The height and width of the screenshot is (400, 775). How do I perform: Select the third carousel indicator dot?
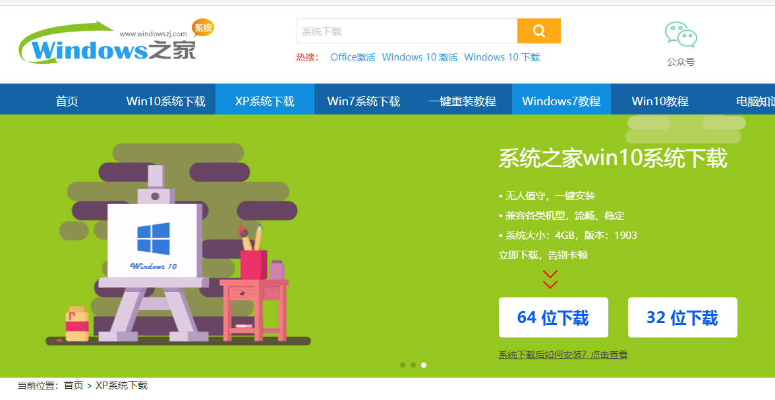point(424,365)
